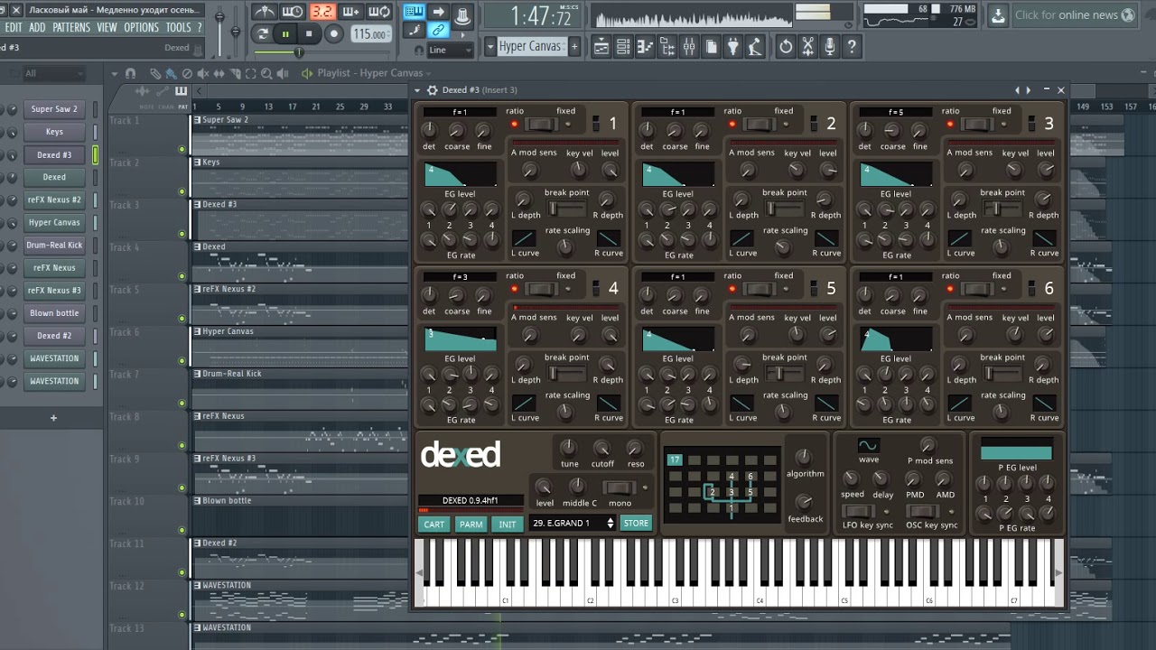This screenshot has height=650, width=1156.
Task: Open the PATTERNS menu
Action: tap(70, 27)
